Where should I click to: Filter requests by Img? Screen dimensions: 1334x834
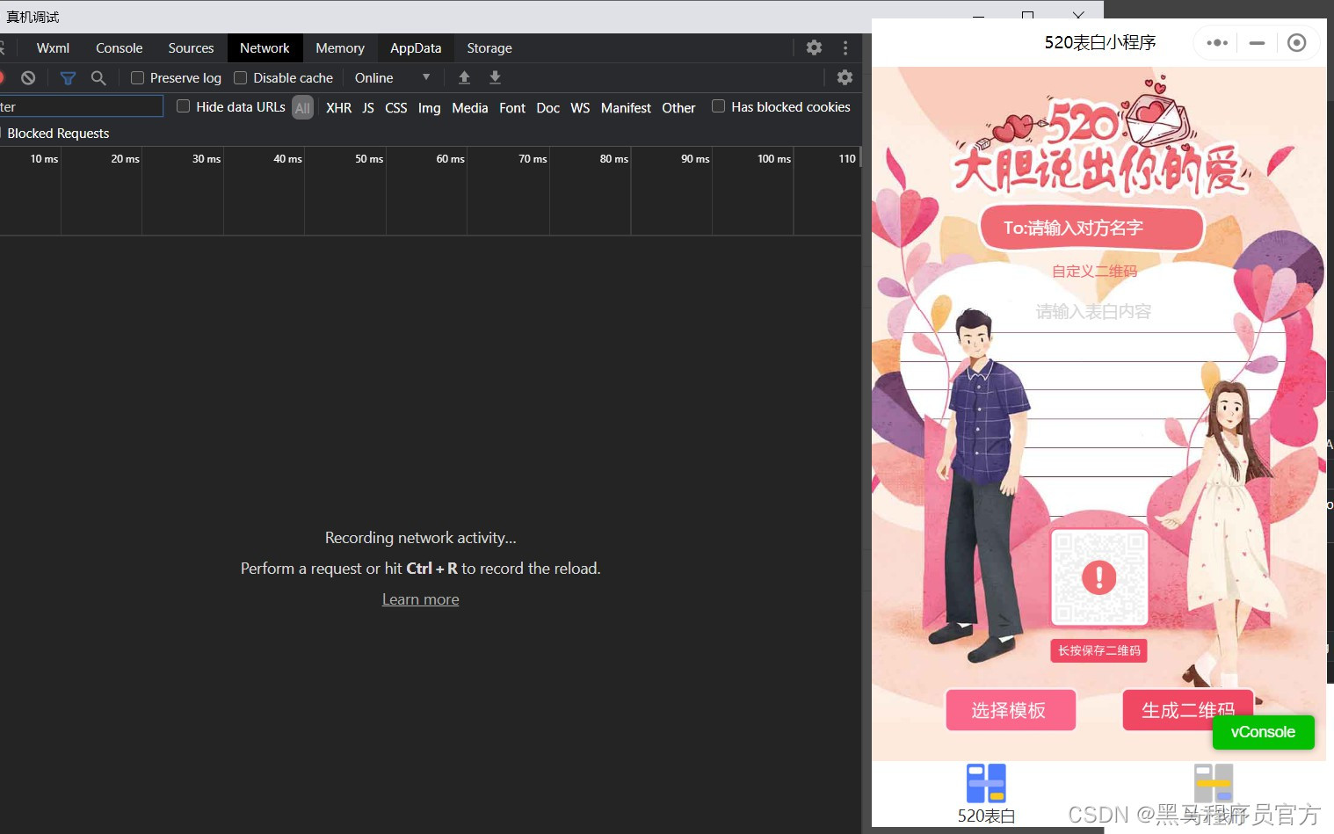coord(429,108)
